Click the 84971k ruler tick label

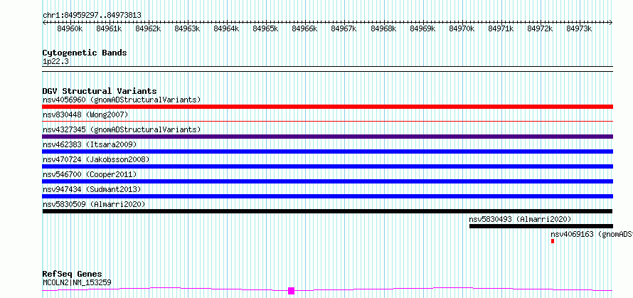tap(501, 28)
